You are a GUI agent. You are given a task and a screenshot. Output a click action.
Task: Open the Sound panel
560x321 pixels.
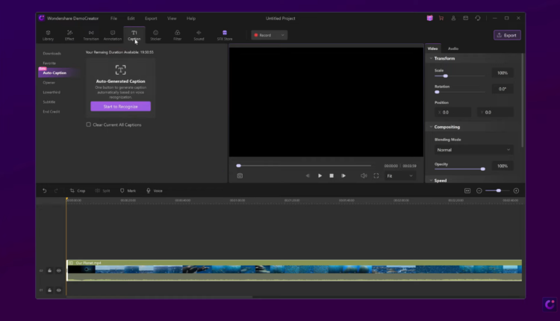(199, 35)
